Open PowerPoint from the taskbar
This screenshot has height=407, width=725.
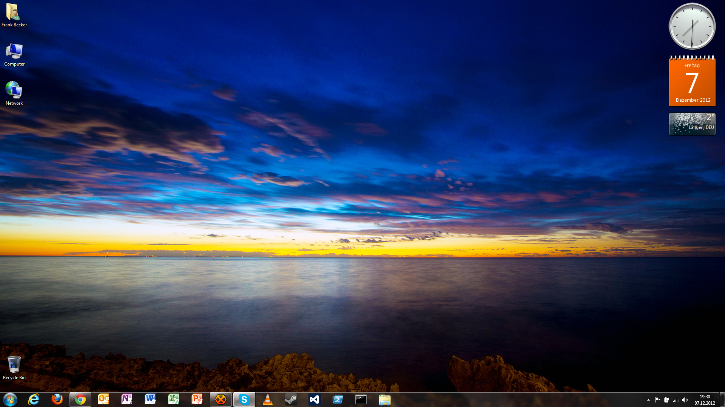click(197, 399)
